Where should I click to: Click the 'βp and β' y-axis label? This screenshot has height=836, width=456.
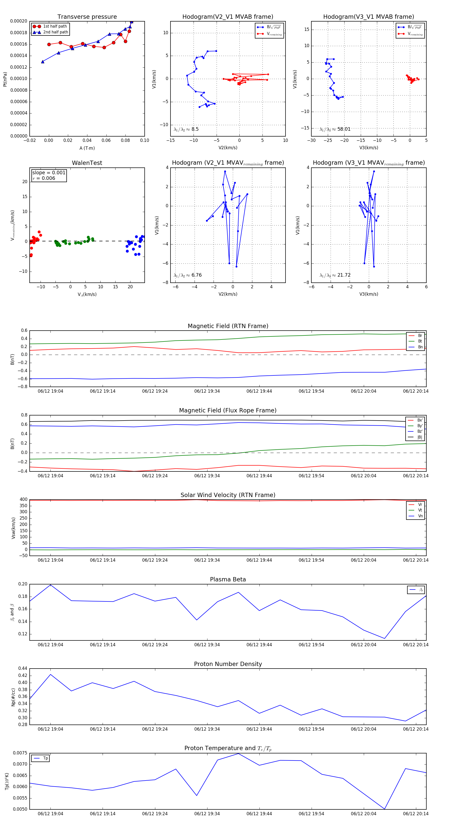pyautogui.click(x=12, y=612)
